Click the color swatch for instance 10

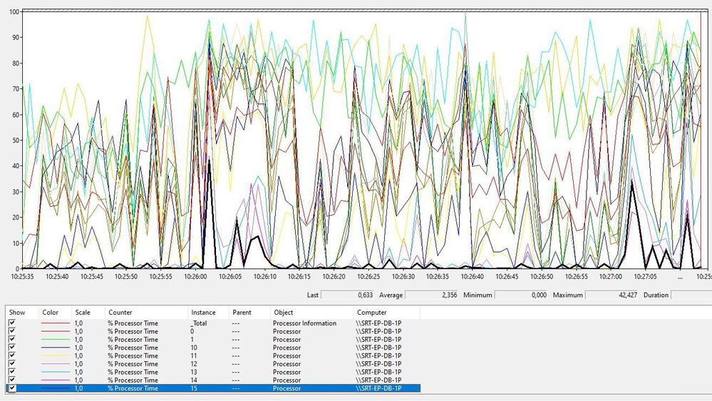[56, 348]
